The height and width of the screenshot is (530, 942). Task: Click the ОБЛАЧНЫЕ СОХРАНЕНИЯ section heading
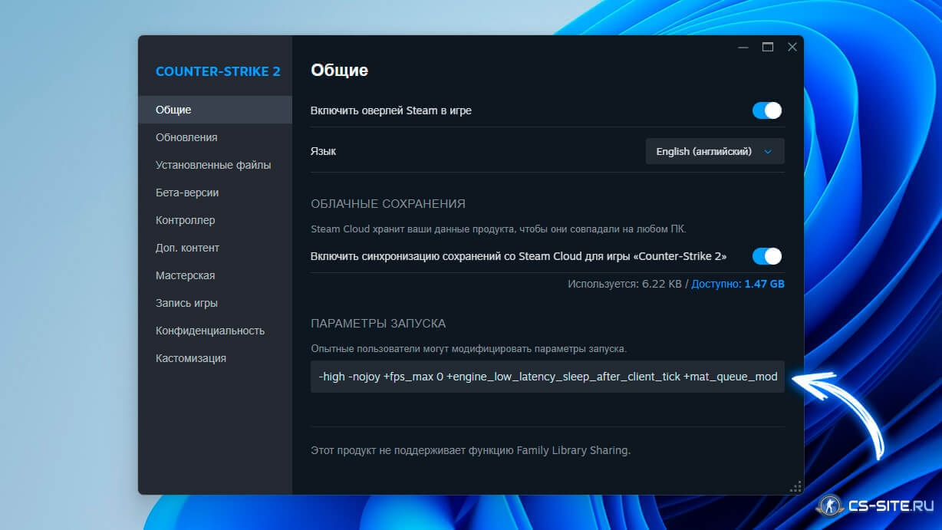(388, 204)
